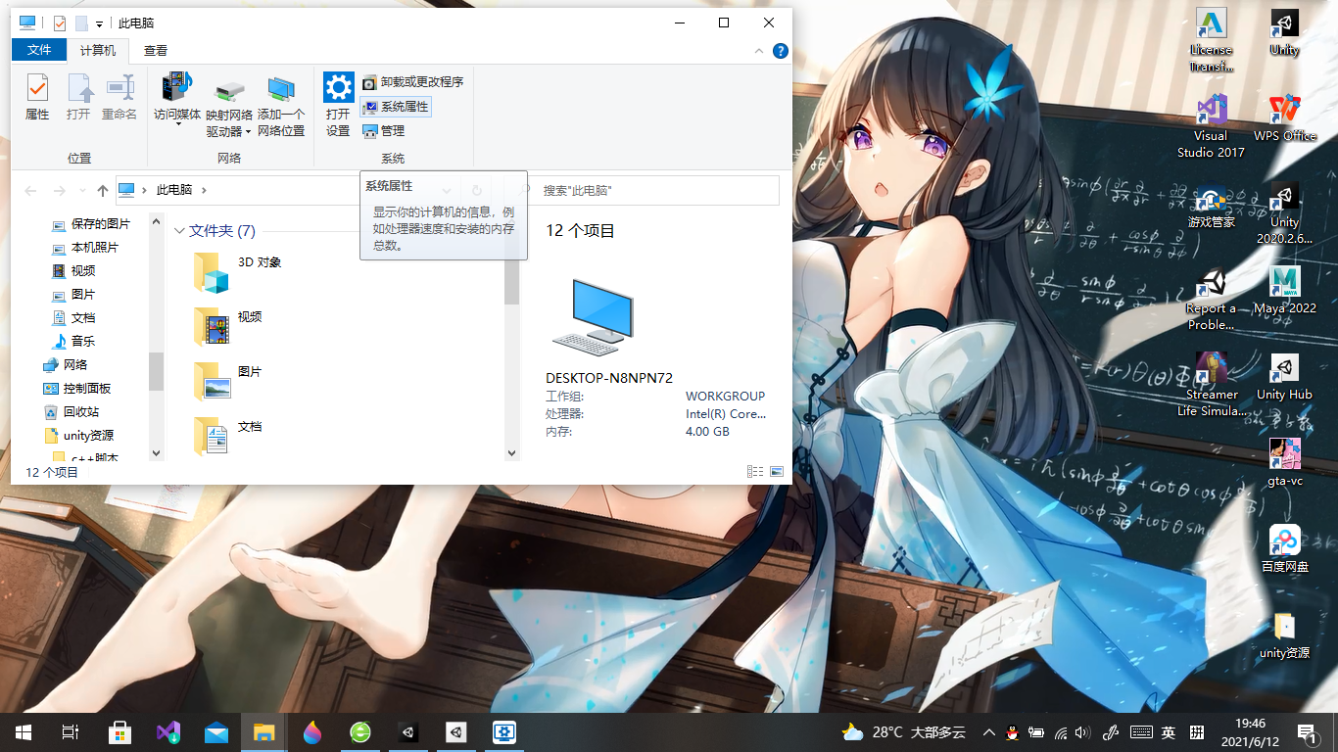Switch to the 查看 ribbon tab
Viewport: 1338px width, 752px height.
156,50
